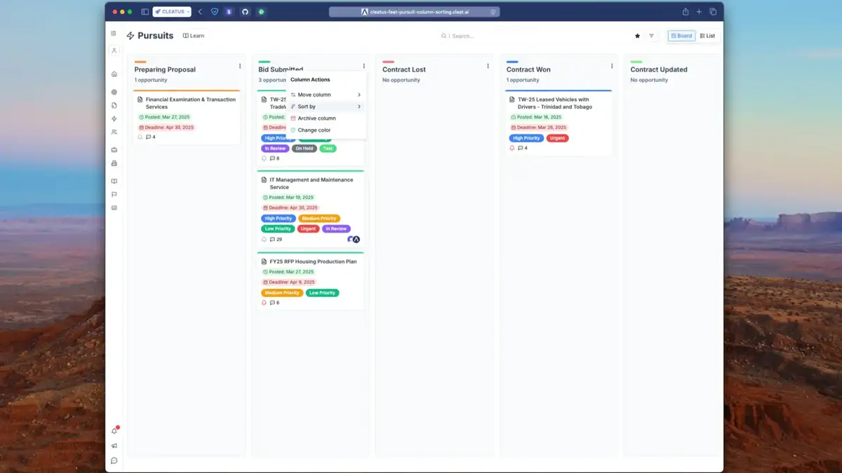Select Move column menu item
842x473 pixels.
(x=326, y=95)
